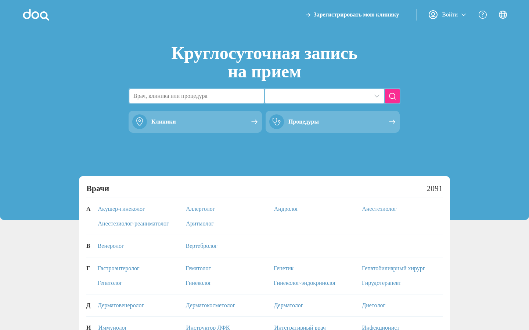529x330 pixels.
Task: Click the Процедуры stethoscope icon
Action: pyautogui.click(x=277, y=122)
